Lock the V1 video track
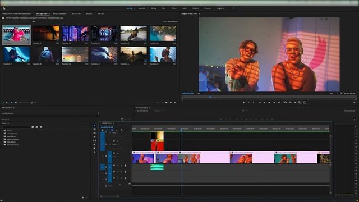Screen dimensions: 359x202 [x=106, y=156]
